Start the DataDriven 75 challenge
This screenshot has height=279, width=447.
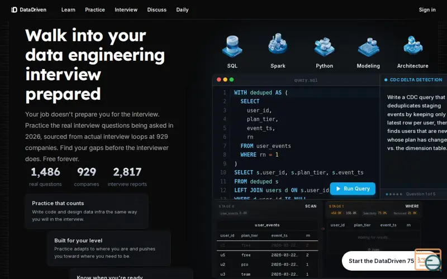[381, 261]
